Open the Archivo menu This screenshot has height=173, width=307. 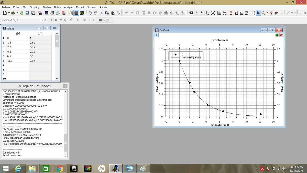(6, 7)
